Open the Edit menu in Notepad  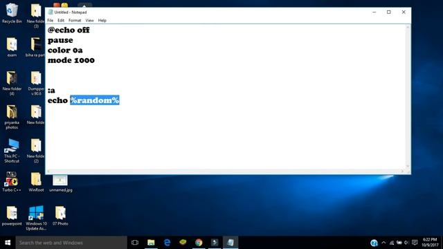click(61, 20)
